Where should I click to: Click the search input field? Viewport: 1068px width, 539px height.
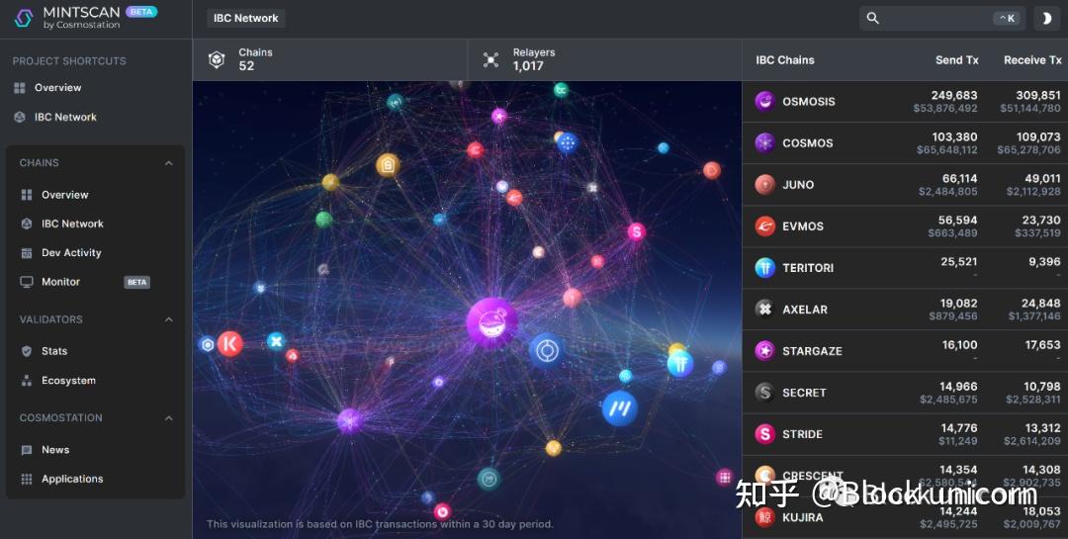pyautogui.click(x=942, y=19)
